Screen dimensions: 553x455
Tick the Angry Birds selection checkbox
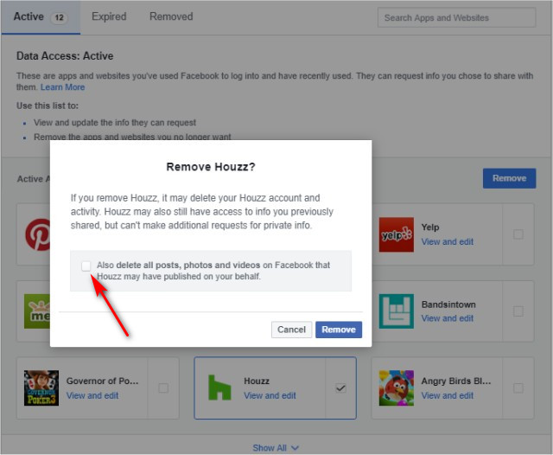[518, 388]
